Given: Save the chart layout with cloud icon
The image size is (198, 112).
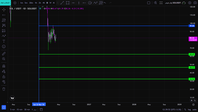Looking at the screenshot, I should point(184,3).
